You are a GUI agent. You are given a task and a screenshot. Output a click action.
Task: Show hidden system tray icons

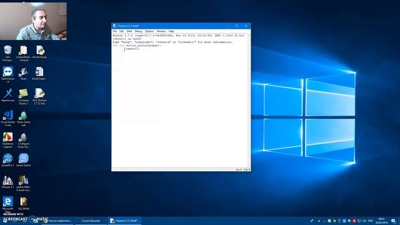click(x=319, y=221)
